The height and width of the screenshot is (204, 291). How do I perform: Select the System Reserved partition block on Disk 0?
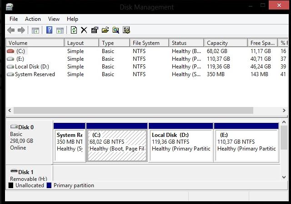pyautogui.click(x=70, y=142)
